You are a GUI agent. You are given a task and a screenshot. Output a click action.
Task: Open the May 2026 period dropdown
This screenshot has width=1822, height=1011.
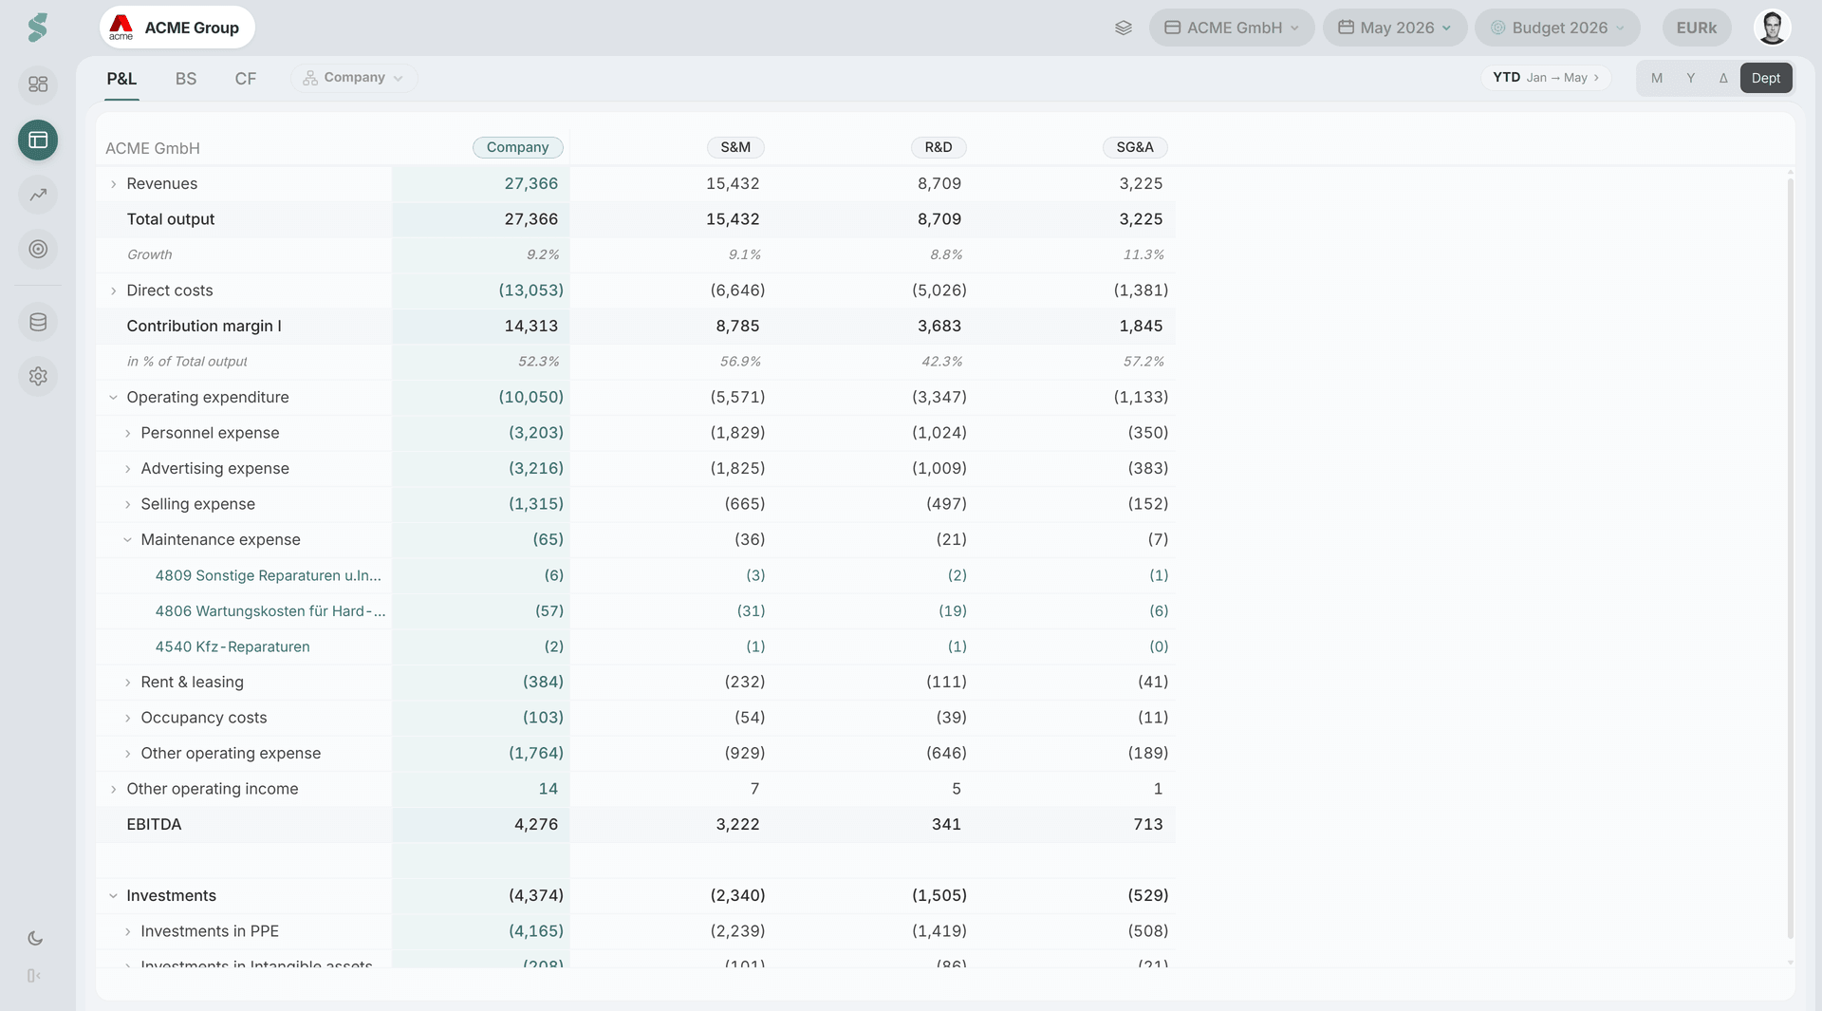[1395, 28]
